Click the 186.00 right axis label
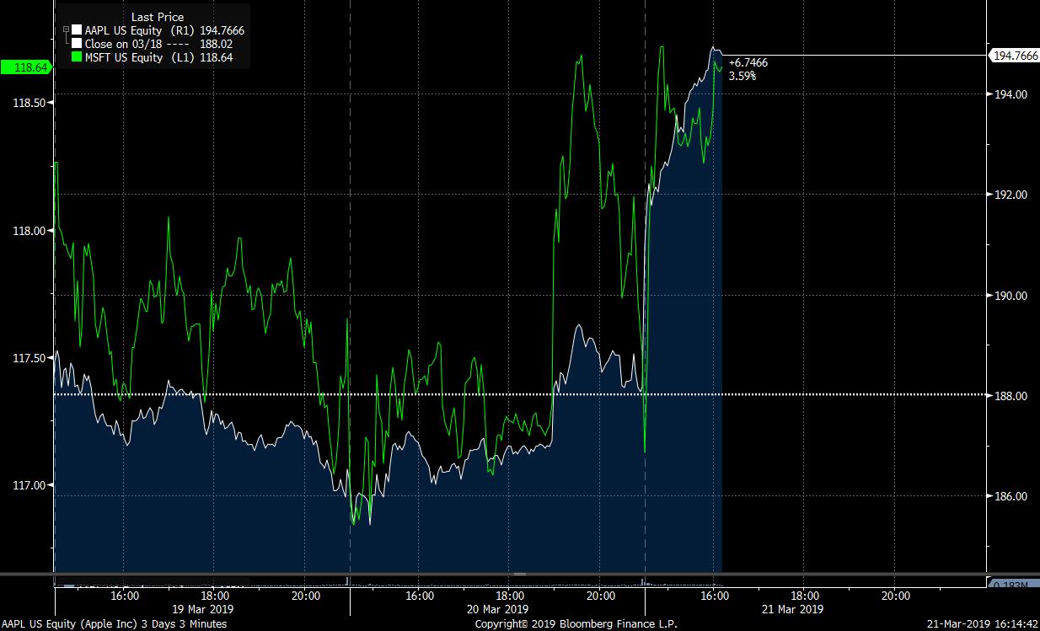The width and height of the screenshot is (1040, 631). [1011, 496]
